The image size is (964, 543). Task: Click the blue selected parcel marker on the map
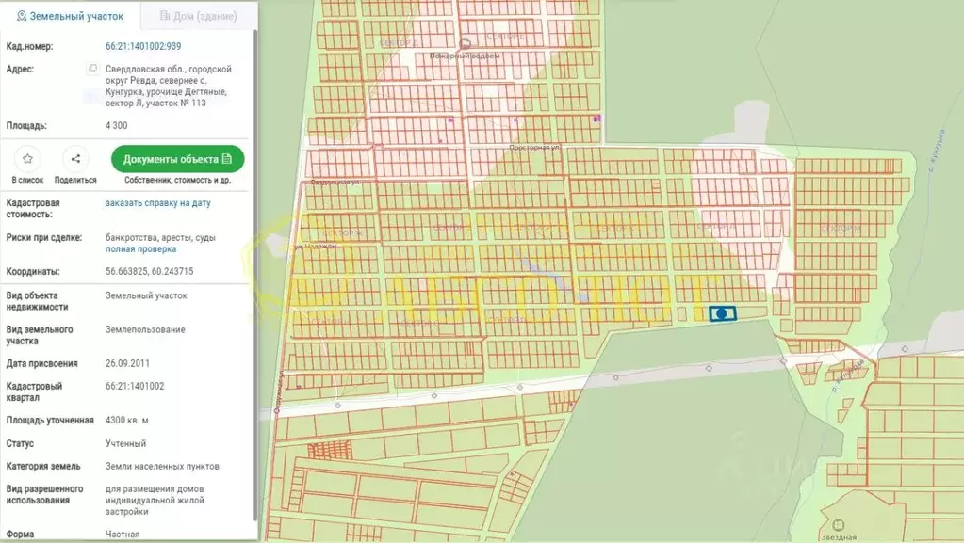[x=722, y=314]
